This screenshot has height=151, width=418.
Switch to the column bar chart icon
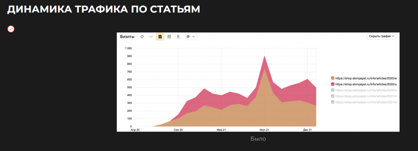(x=169, y=37)
